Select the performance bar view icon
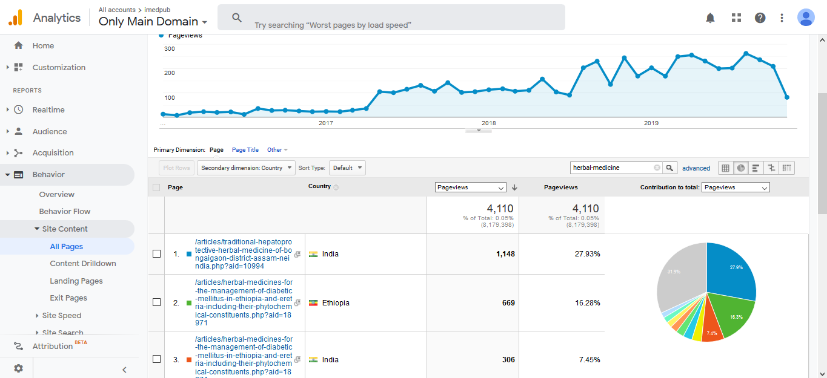The height and width of the screenshot is (378, 827). pos(756,168)
